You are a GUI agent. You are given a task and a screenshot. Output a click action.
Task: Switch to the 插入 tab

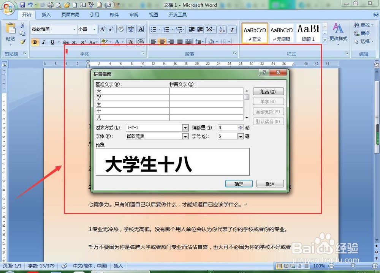pos(46,14)
